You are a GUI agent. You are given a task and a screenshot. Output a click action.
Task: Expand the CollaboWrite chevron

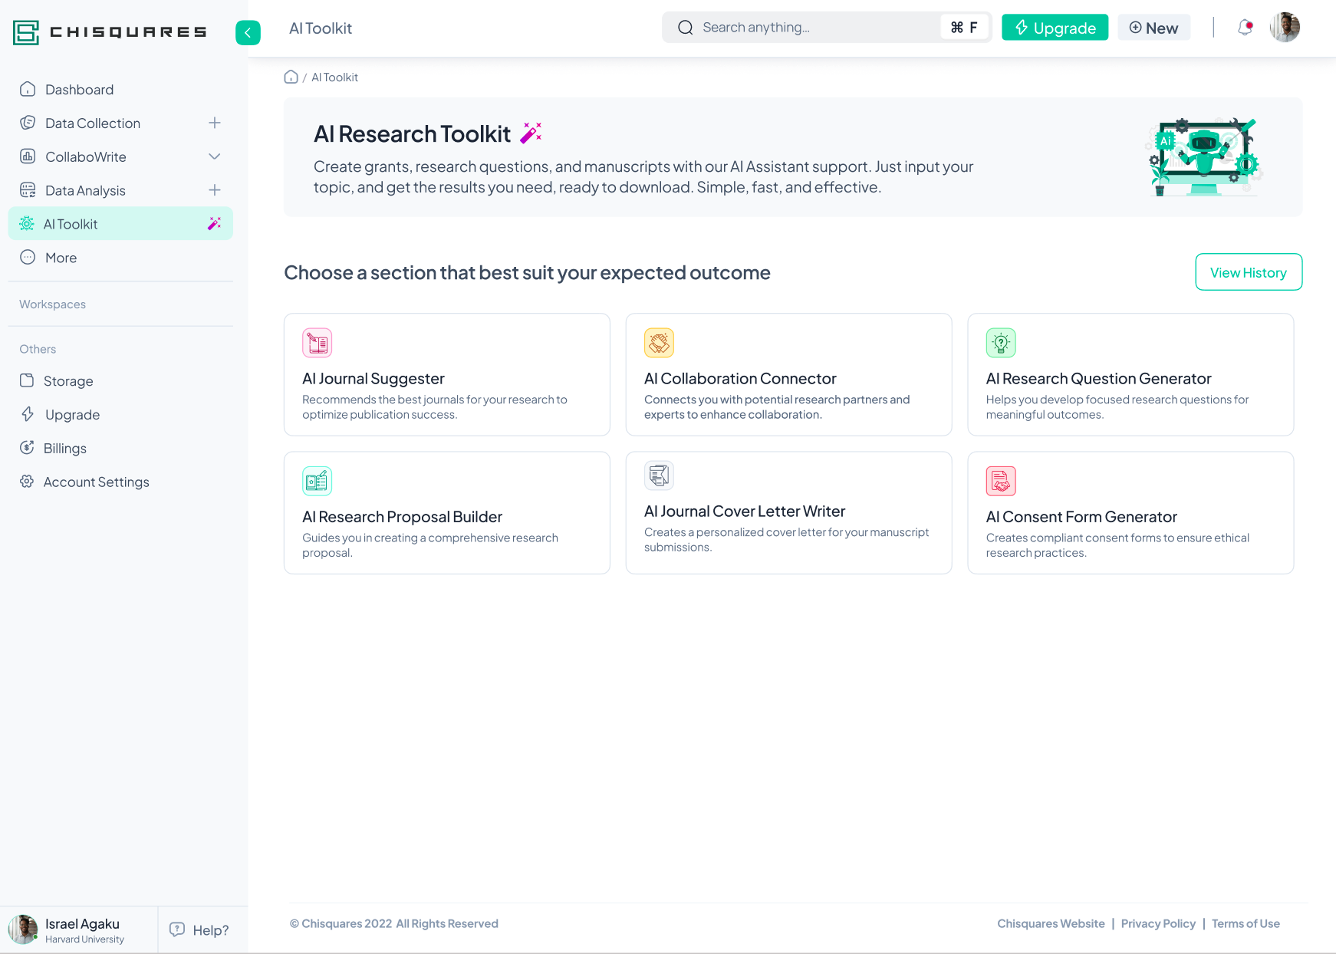(x=215, y=156)
